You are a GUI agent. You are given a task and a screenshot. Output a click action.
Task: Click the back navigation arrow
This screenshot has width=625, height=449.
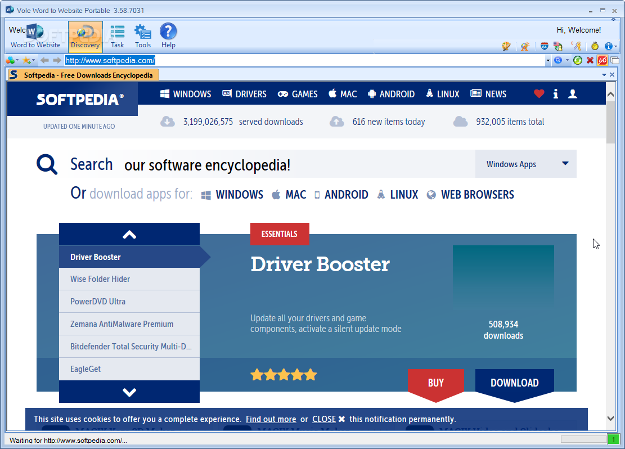44,60
